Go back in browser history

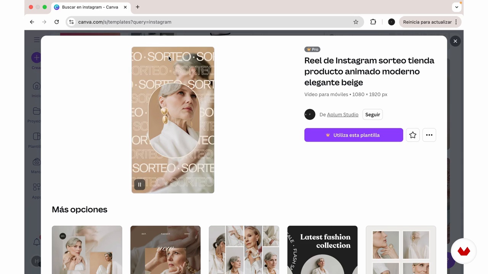32,22
